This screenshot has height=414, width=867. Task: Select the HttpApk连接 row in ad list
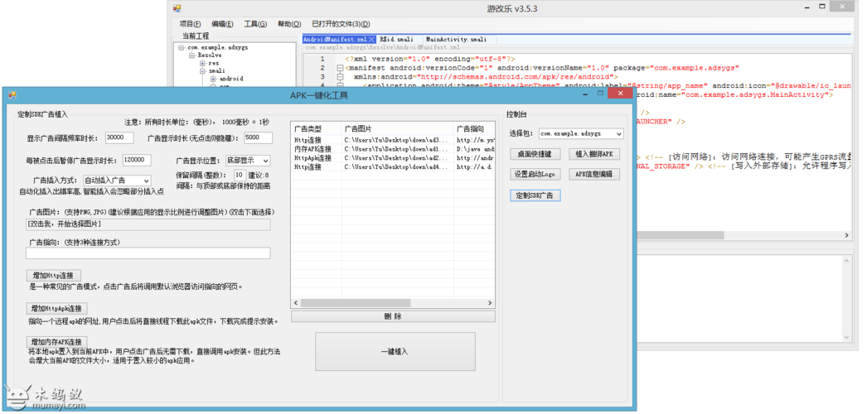[393, 158]
